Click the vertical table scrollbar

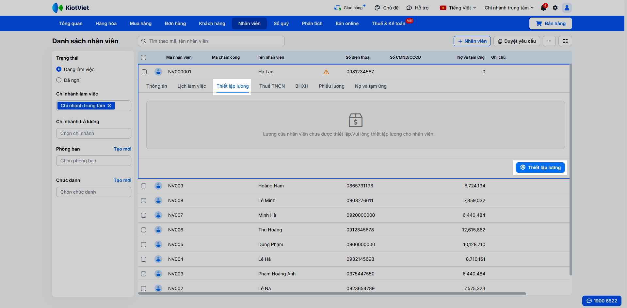[x=571, y=169]
